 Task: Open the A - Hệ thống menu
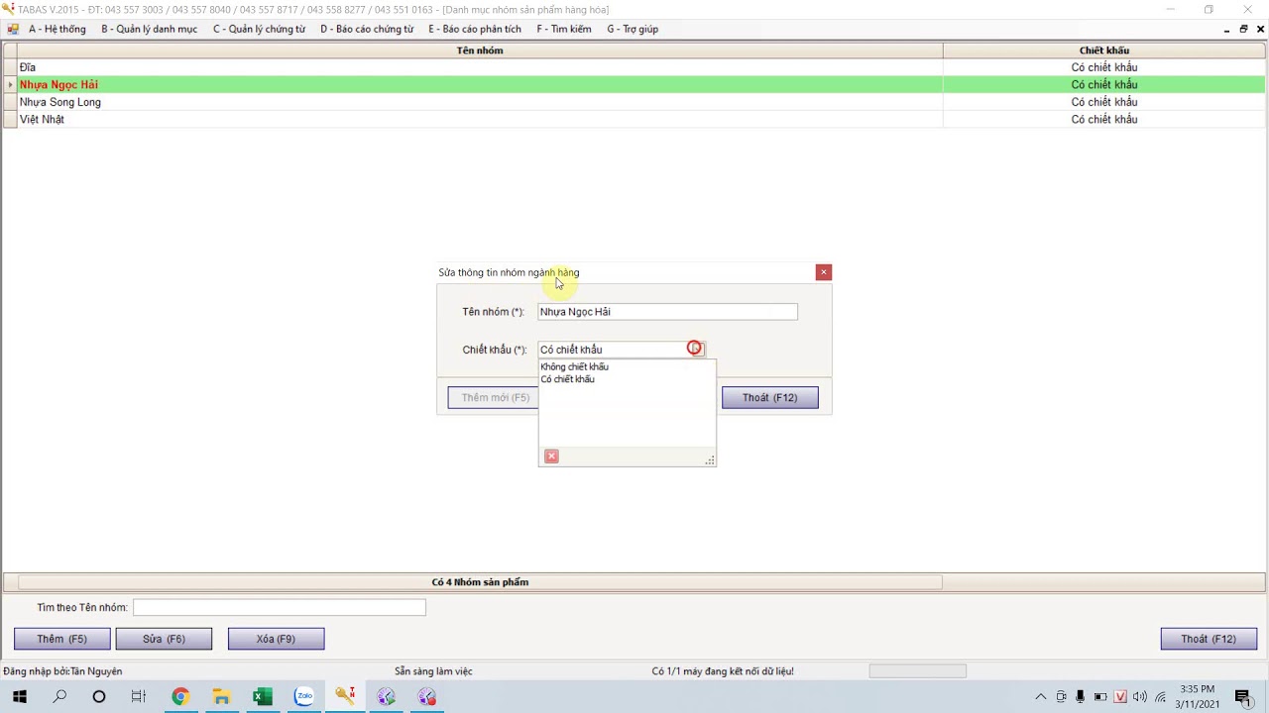58,29
